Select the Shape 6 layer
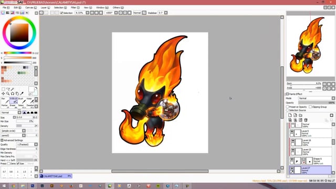Viewport: 336px width, 189px height. click(310, 161)
